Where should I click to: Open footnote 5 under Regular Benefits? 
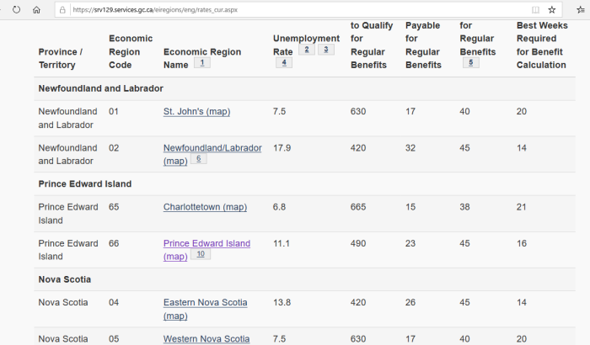470,62
